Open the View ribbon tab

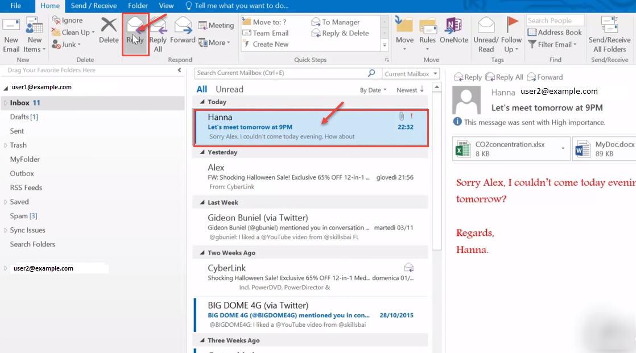coord(166,6)
